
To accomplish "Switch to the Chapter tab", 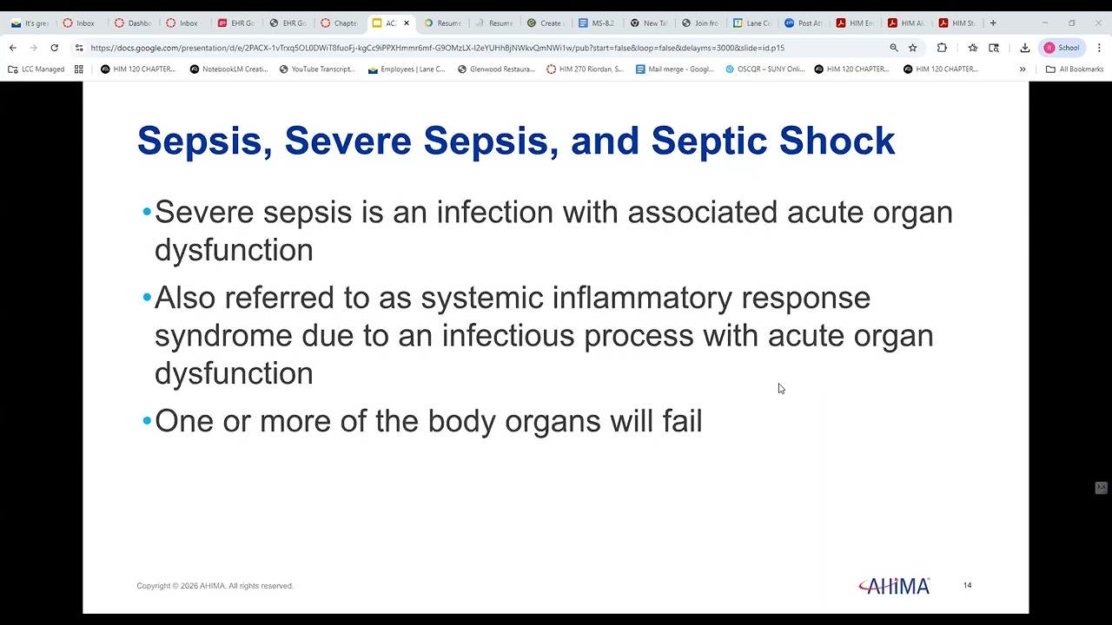I will 340,23.
